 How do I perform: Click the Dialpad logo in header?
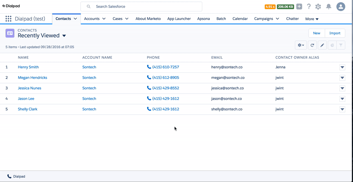click(11, 6)
